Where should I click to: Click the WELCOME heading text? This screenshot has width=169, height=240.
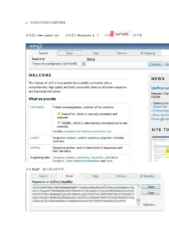pos(40,75)
